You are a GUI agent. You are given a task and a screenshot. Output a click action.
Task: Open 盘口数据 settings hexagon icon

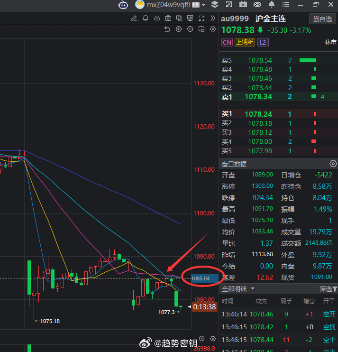333,164
